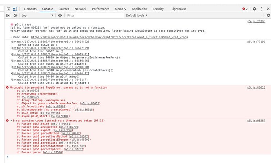Click the error count badge showing 2

tap(245, 9)
